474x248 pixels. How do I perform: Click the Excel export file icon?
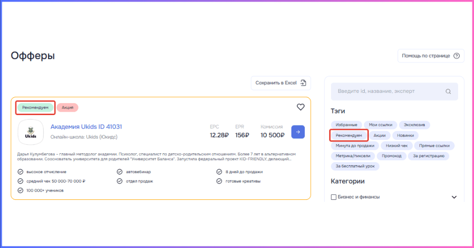303,83
